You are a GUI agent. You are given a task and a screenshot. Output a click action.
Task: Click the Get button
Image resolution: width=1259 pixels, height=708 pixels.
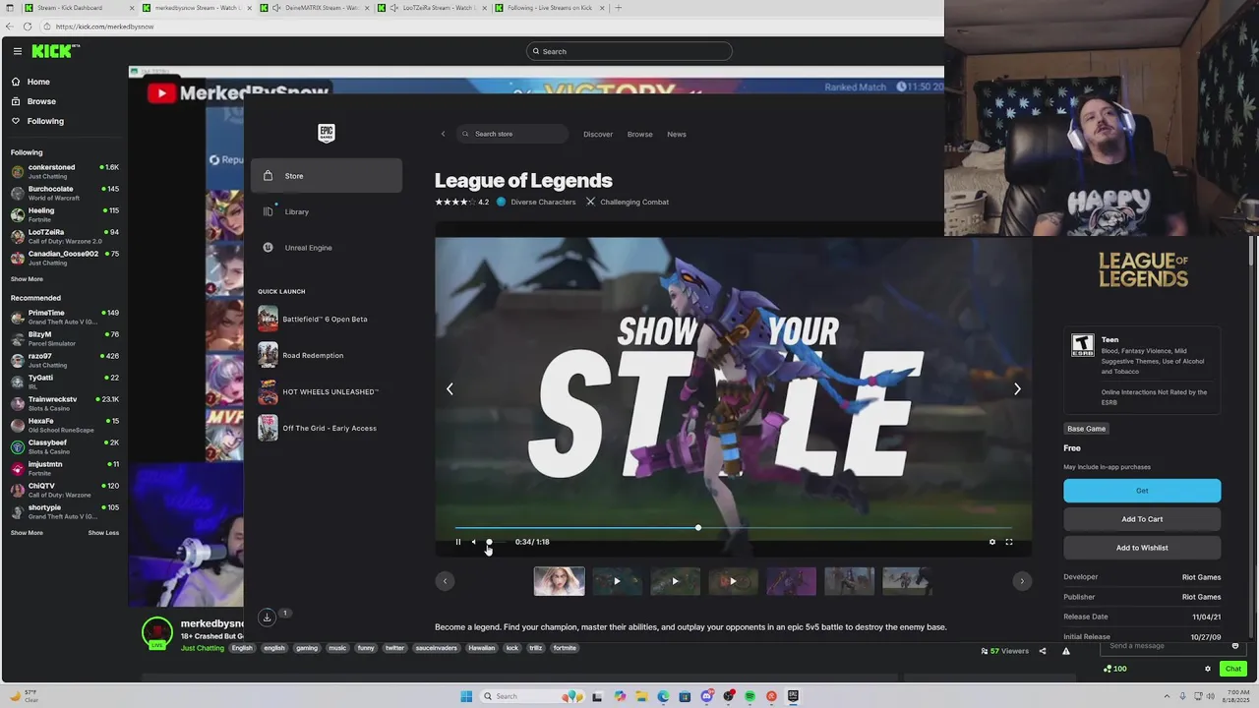pyautogui.click(x=1142, y=491)
